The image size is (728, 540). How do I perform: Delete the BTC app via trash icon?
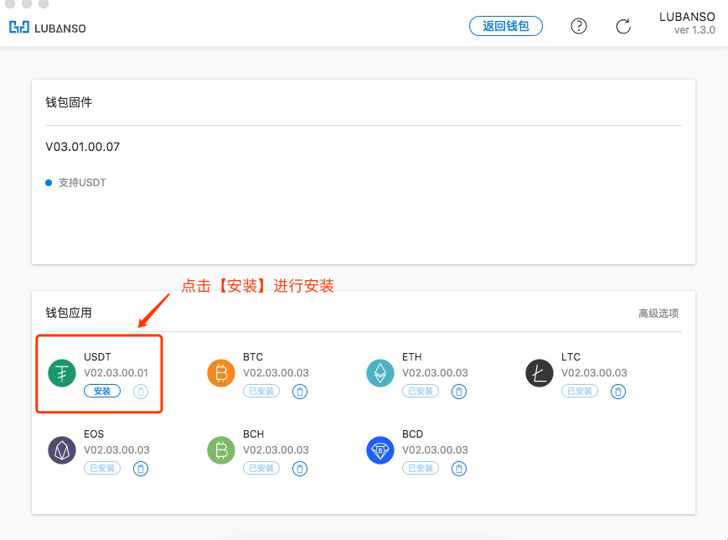(x=300, y=392)
